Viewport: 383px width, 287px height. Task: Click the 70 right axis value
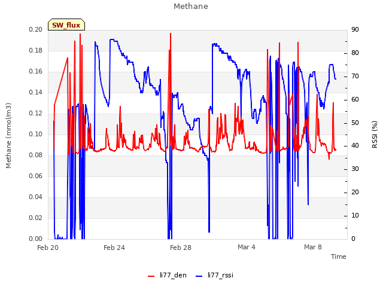click(x=355, y=77)
